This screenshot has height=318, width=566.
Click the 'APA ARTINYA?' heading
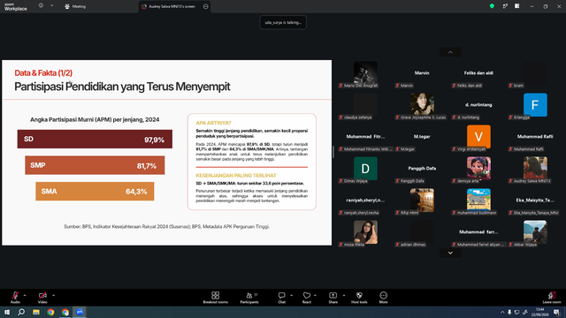pos(213,123)
